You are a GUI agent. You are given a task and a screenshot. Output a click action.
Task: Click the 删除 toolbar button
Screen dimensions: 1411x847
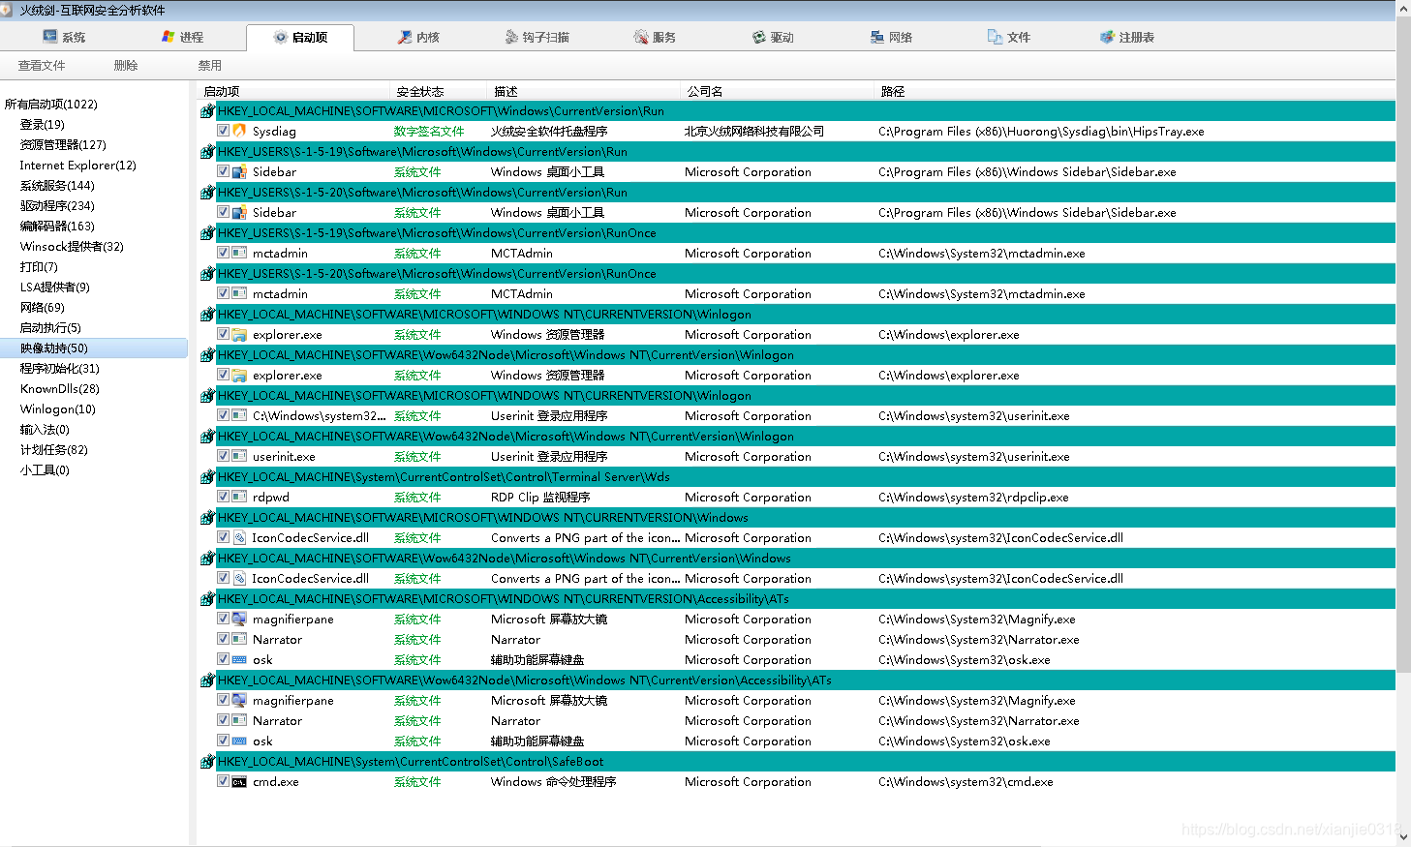tap(126, 66)
